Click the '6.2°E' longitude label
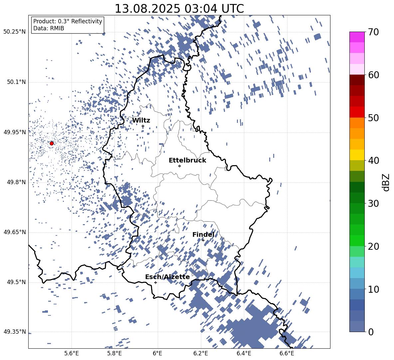This screenshot has height=360, width=394. pos(201,353)
